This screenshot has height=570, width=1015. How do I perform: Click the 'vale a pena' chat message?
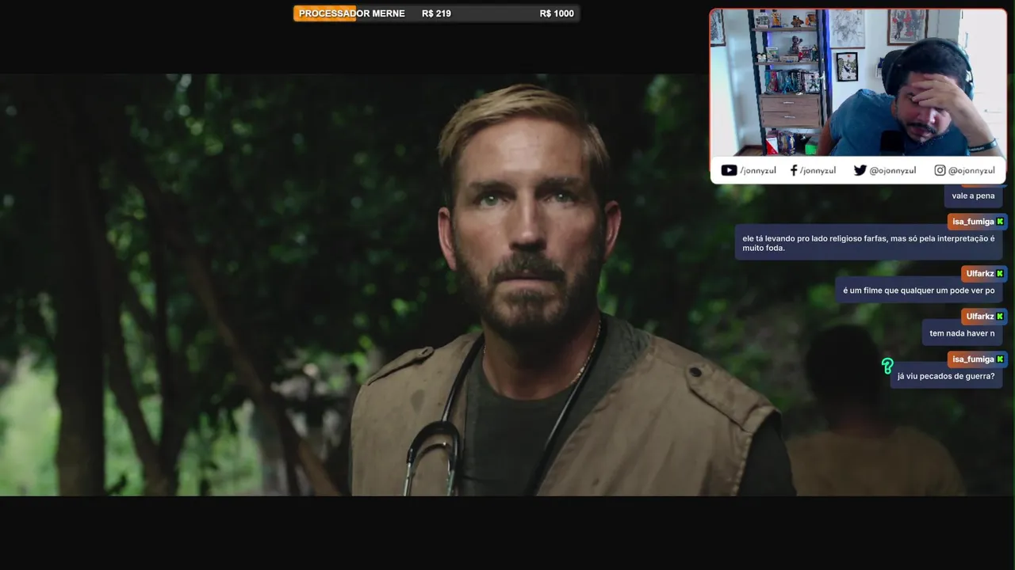coord(973,196)
